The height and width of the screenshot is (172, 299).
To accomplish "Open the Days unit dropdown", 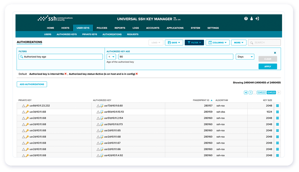I will point(245,57).
